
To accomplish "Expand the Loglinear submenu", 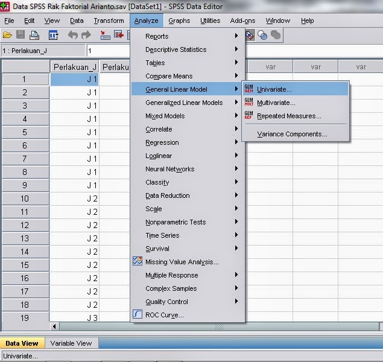I will (x=188, y=156).
